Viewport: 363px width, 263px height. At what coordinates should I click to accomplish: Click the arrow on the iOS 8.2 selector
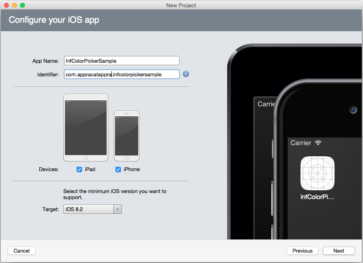[x=117, y=209]
